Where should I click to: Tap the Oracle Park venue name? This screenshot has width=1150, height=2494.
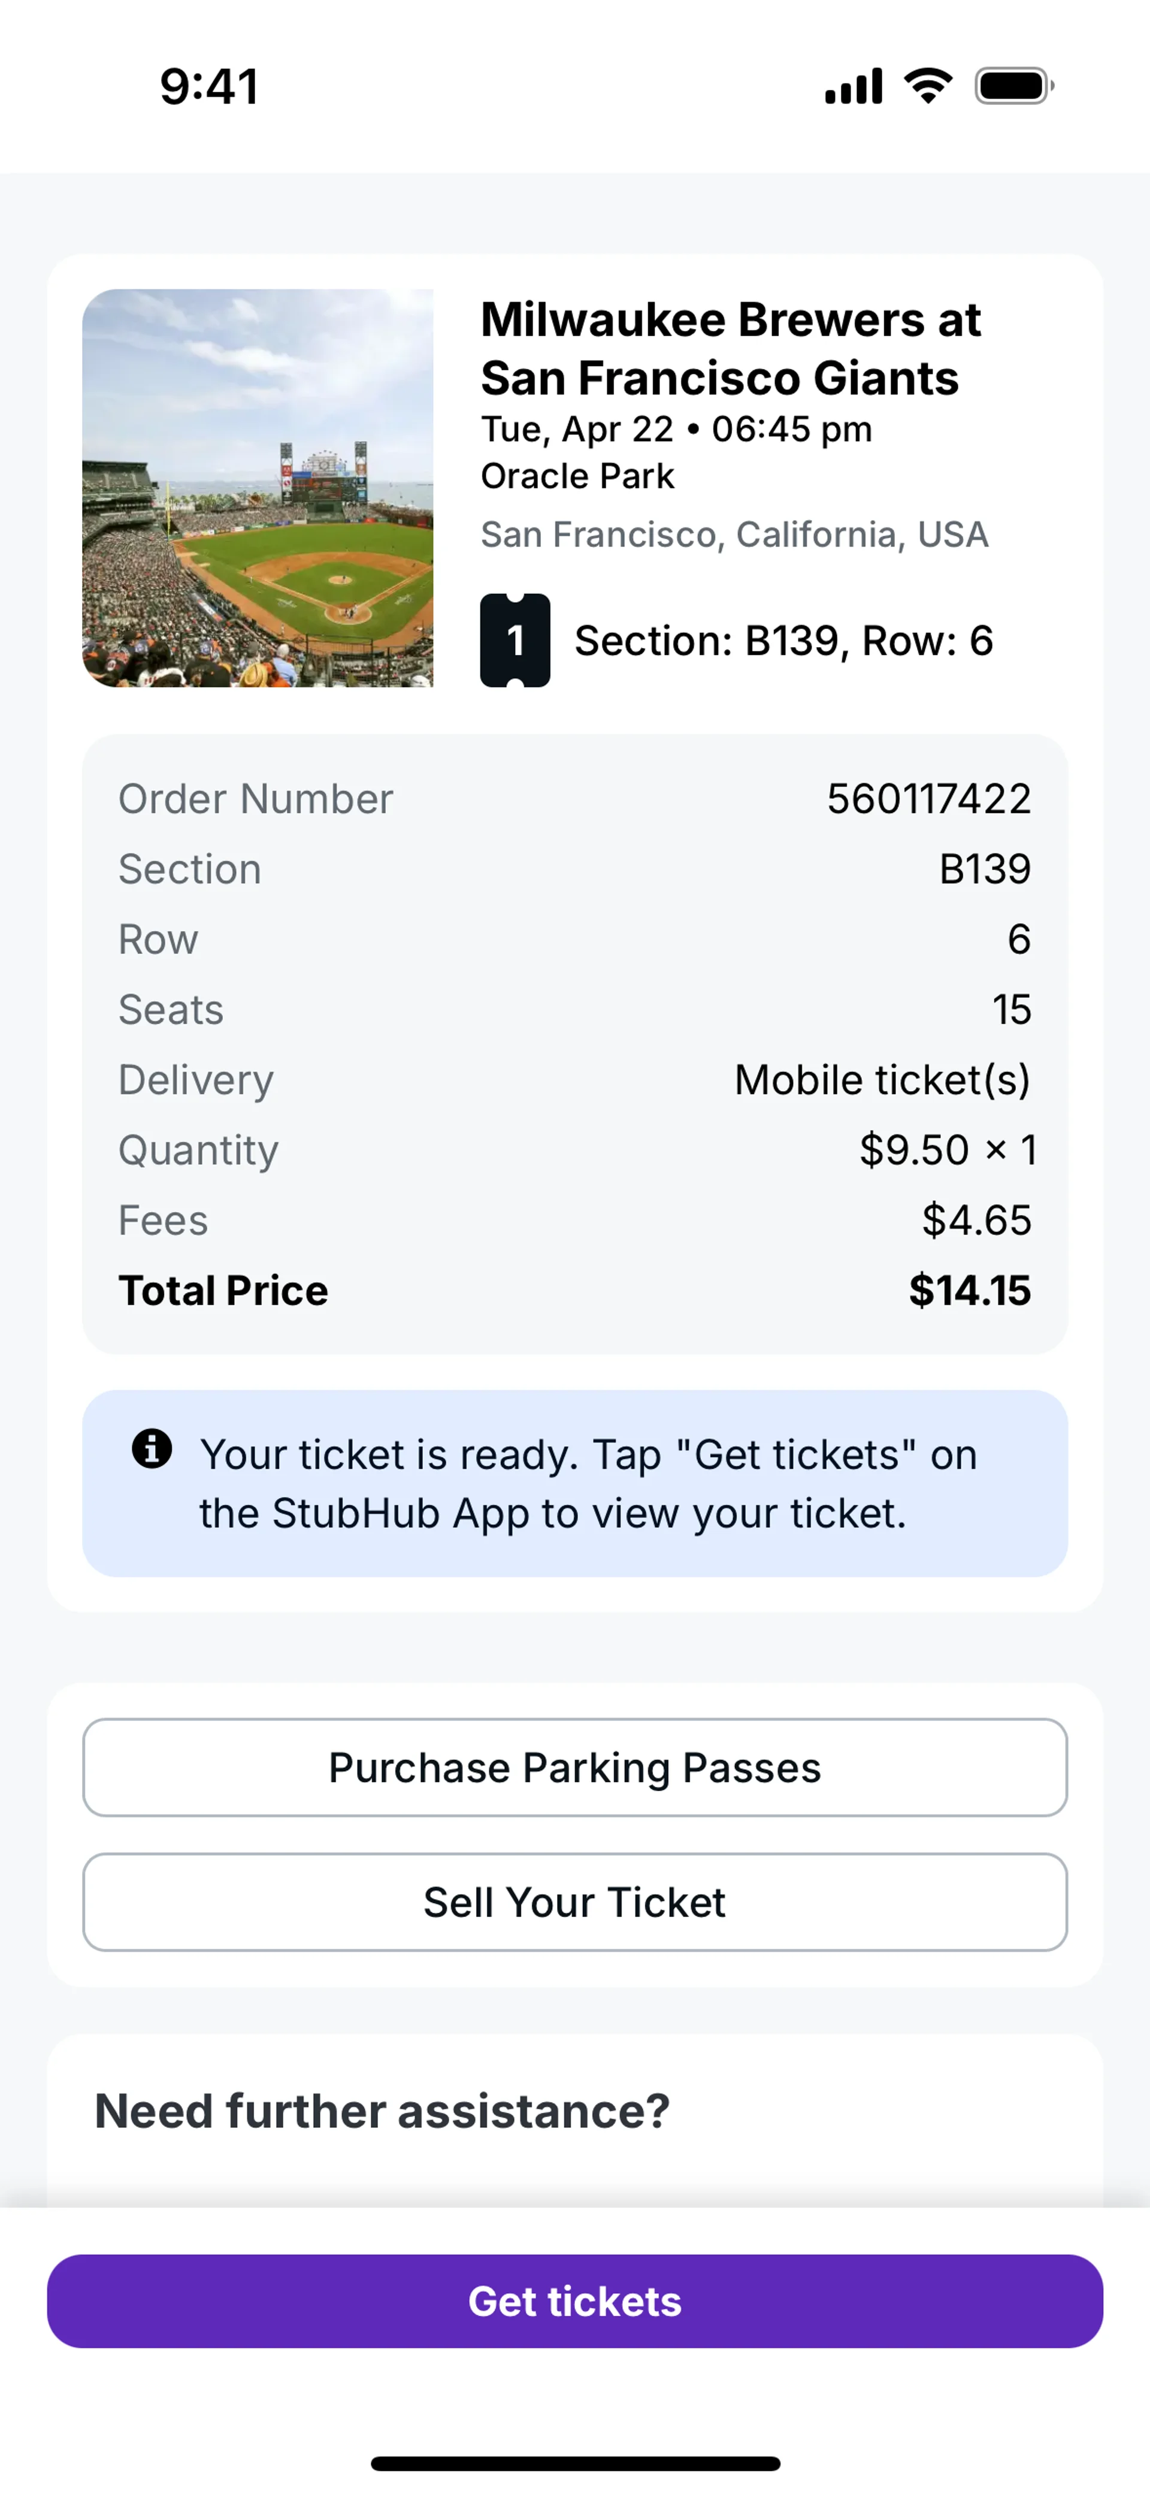coord(578,476)
